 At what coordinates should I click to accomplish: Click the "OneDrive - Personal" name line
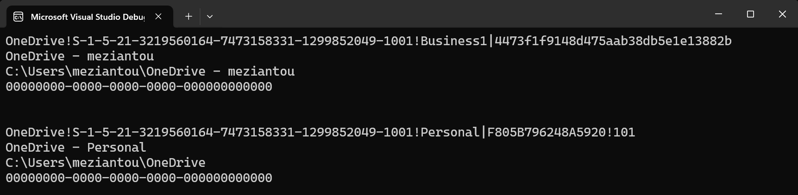[x=76, y=148]
